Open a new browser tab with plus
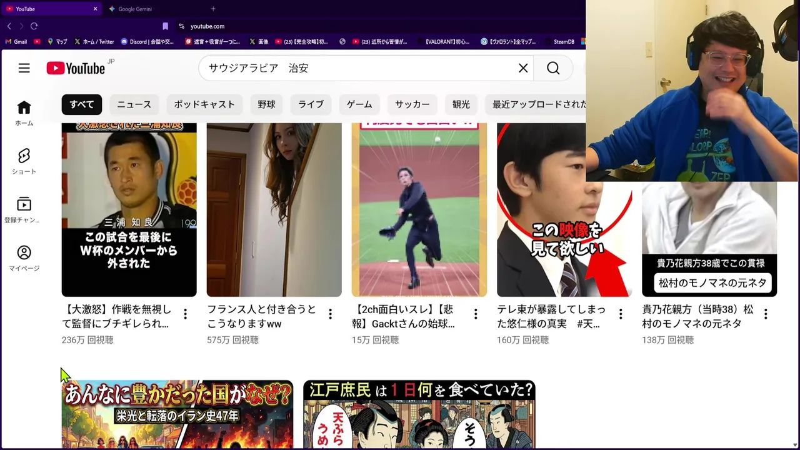The height and width of the screenshot is (450, 800). [213, 9]
